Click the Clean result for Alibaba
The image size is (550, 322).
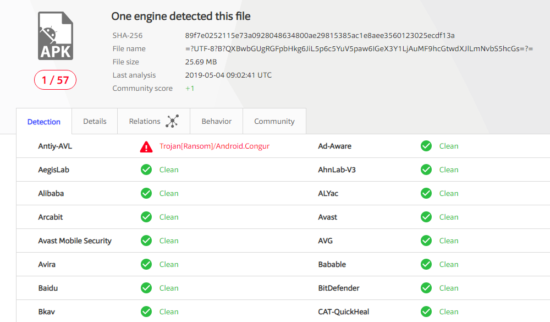169,193
